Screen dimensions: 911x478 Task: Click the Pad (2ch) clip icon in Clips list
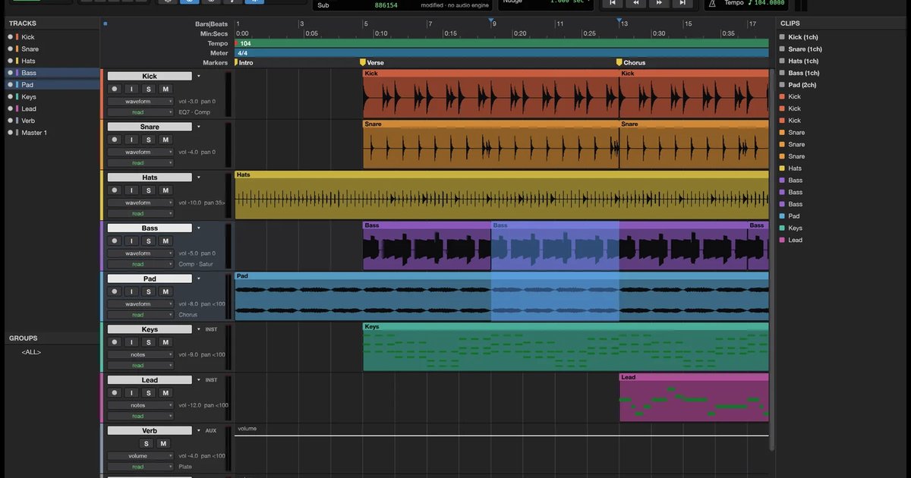(x=782, y=85)
